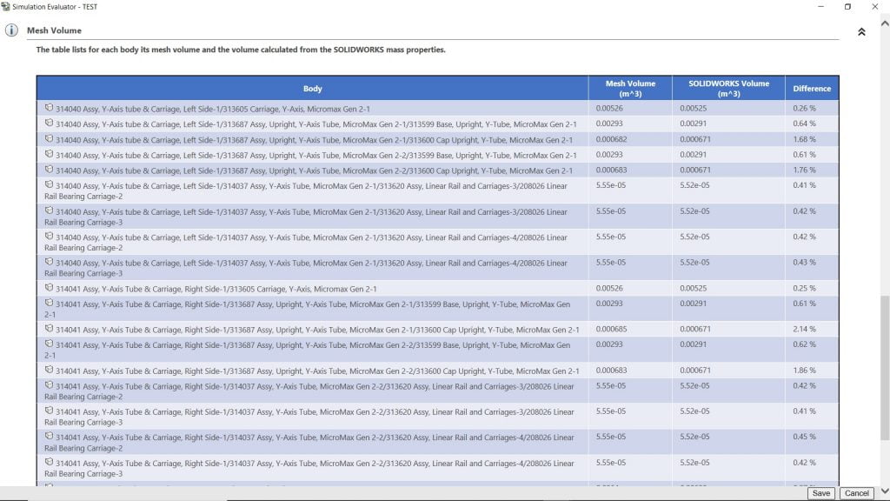Select body icon of Right Side Carriages-3 Bearing Carriage-2
The image size is (890, 501).
pyautogui.click(x=49, y=385)
